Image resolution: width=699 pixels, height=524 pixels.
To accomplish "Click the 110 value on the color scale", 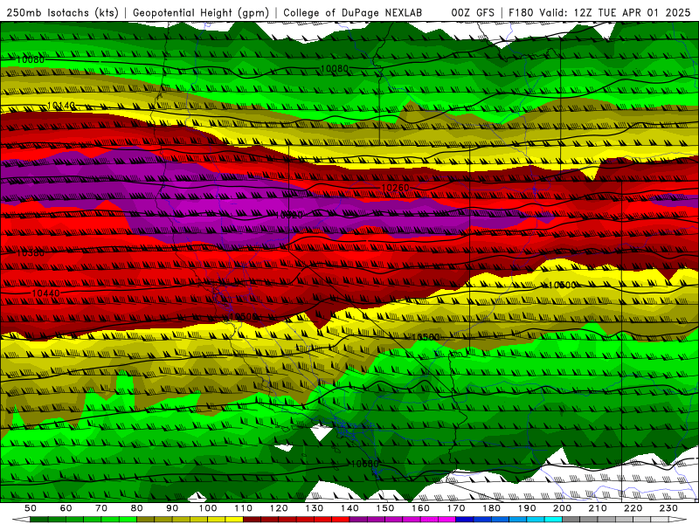I will point(243,508).
